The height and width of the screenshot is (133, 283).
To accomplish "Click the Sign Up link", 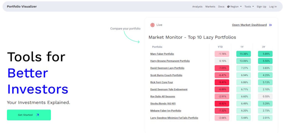I will 261,7.
